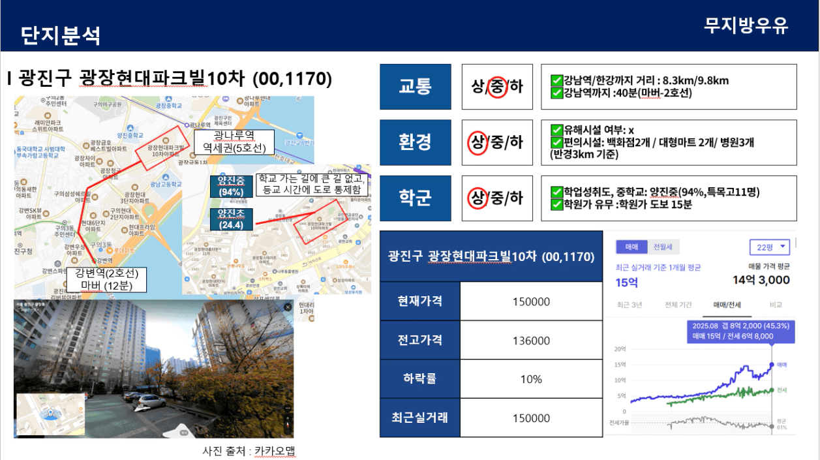Screen dimensions: 820x460
Task: Click the 교통 category box
Action: click(416, 87)
